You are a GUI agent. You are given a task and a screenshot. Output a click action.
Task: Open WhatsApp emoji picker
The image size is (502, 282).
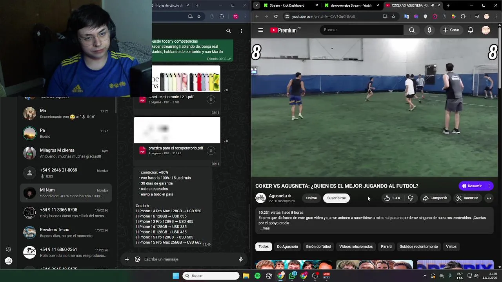[x=138, y=259]
